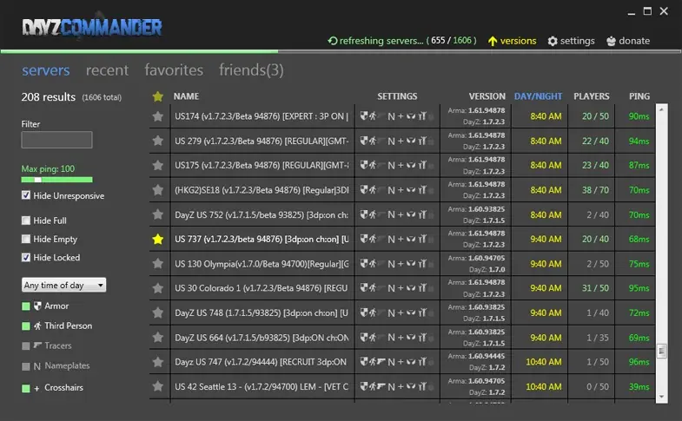682x421 pixels.
Task: Click settings icons of US174 server row
Action: point(397,116)
